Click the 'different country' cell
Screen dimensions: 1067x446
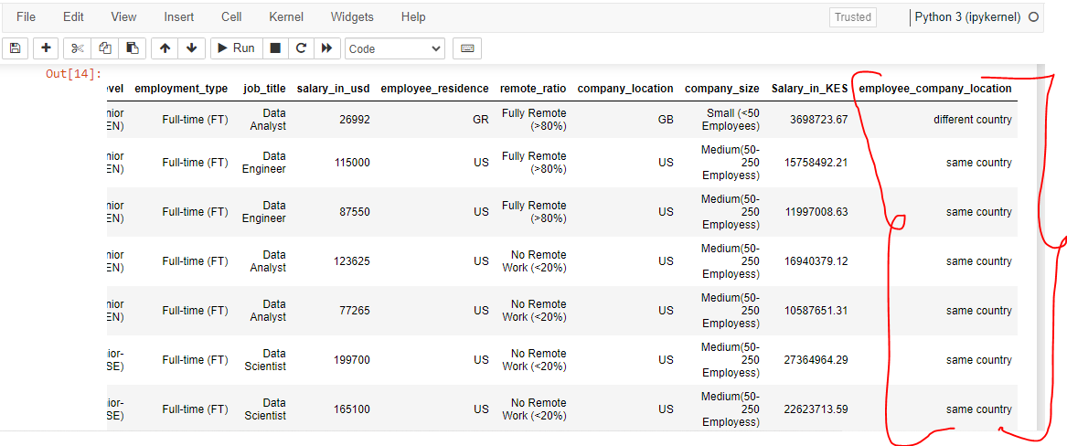coord(973,120)
